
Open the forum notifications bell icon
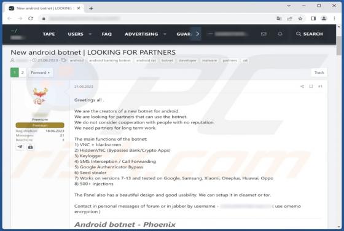(280, 34)
